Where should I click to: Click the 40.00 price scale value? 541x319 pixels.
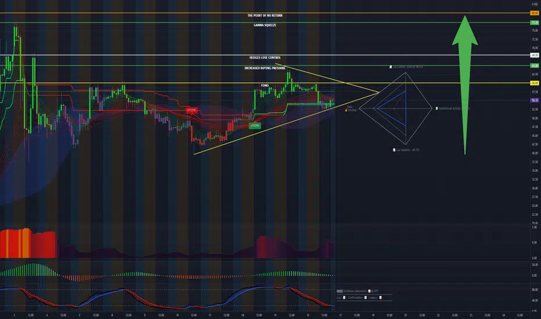click(x=535, y=153)
